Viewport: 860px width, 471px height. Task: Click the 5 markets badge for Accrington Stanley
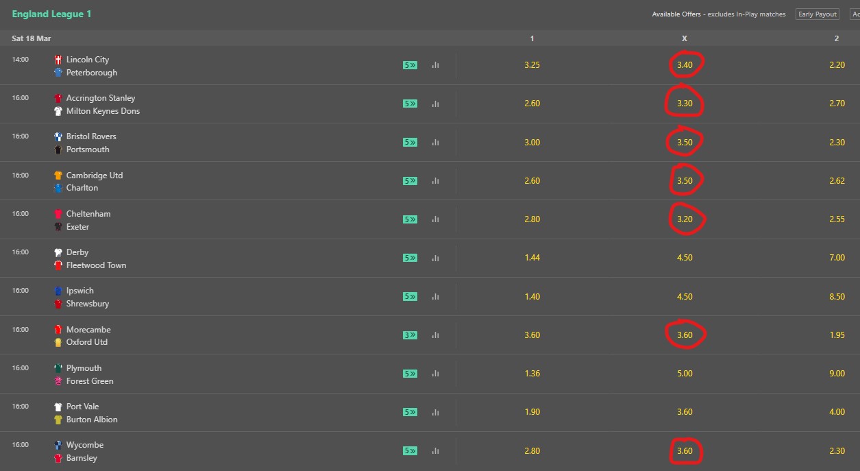(410, 104)
